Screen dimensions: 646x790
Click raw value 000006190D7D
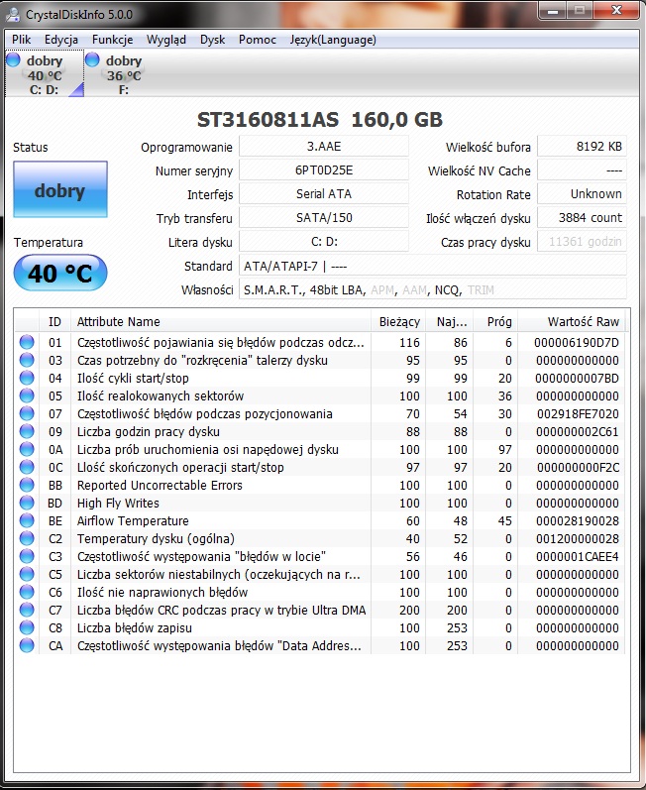click(x=577, y=343)
